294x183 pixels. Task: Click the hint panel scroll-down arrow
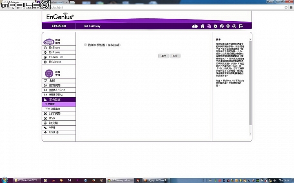click(250, 134)
